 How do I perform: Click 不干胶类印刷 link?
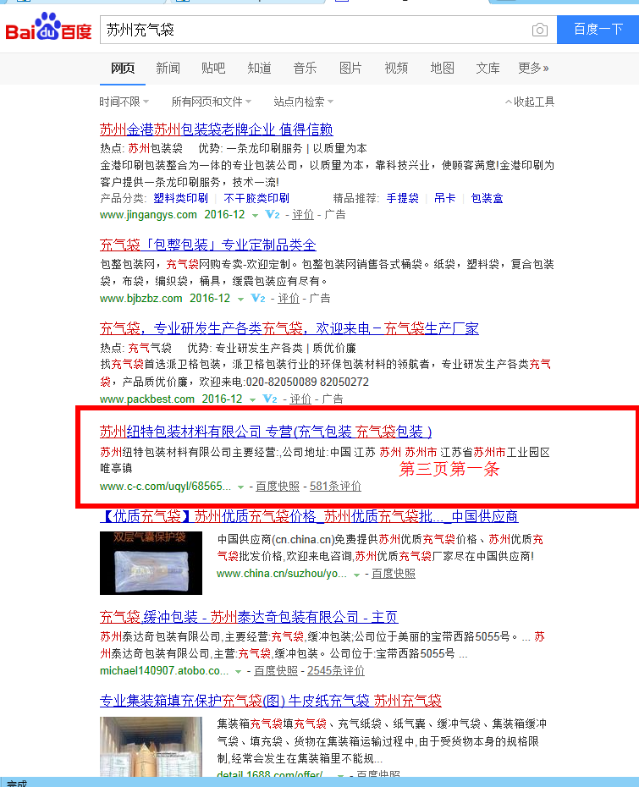coord(256,198)
